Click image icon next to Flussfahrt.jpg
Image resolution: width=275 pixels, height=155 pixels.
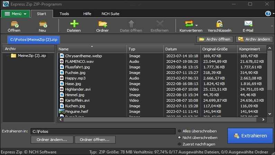[x=62, y=67]
